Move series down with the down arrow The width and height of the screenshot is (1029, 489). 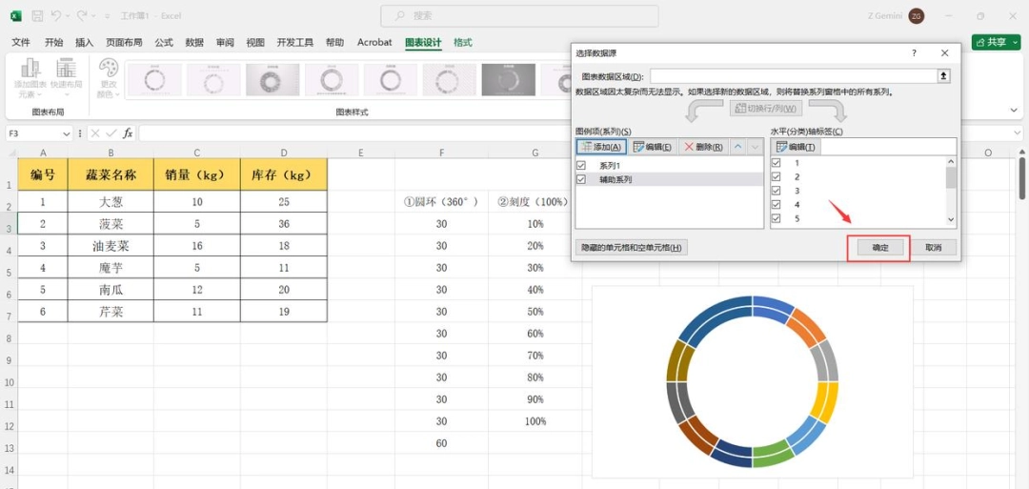click(756, 147)
